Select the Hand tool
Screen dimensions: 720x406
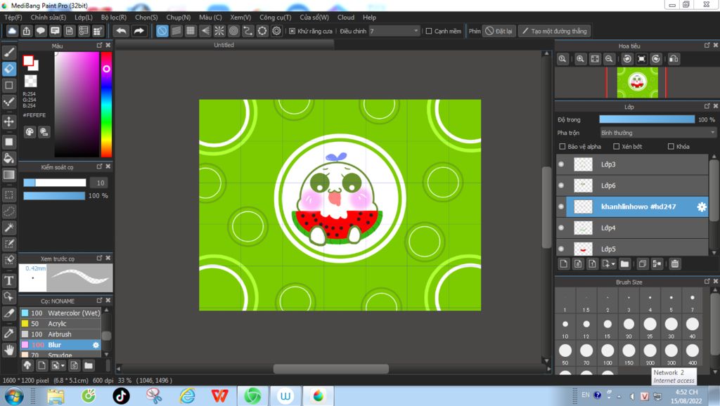pyautogui.click(x=9, y=350)
